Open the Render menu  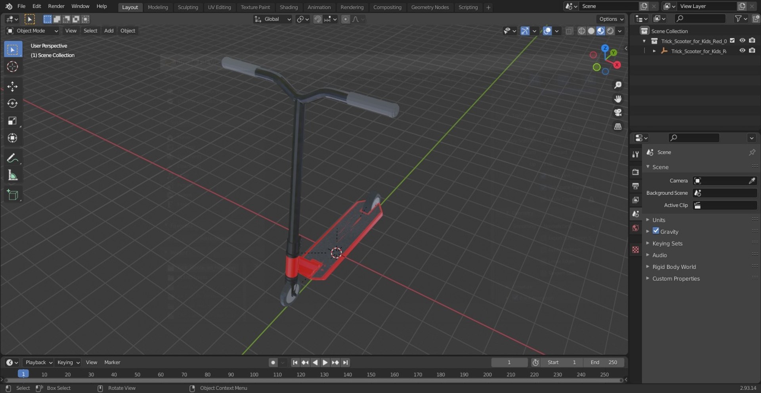[56, 6]
